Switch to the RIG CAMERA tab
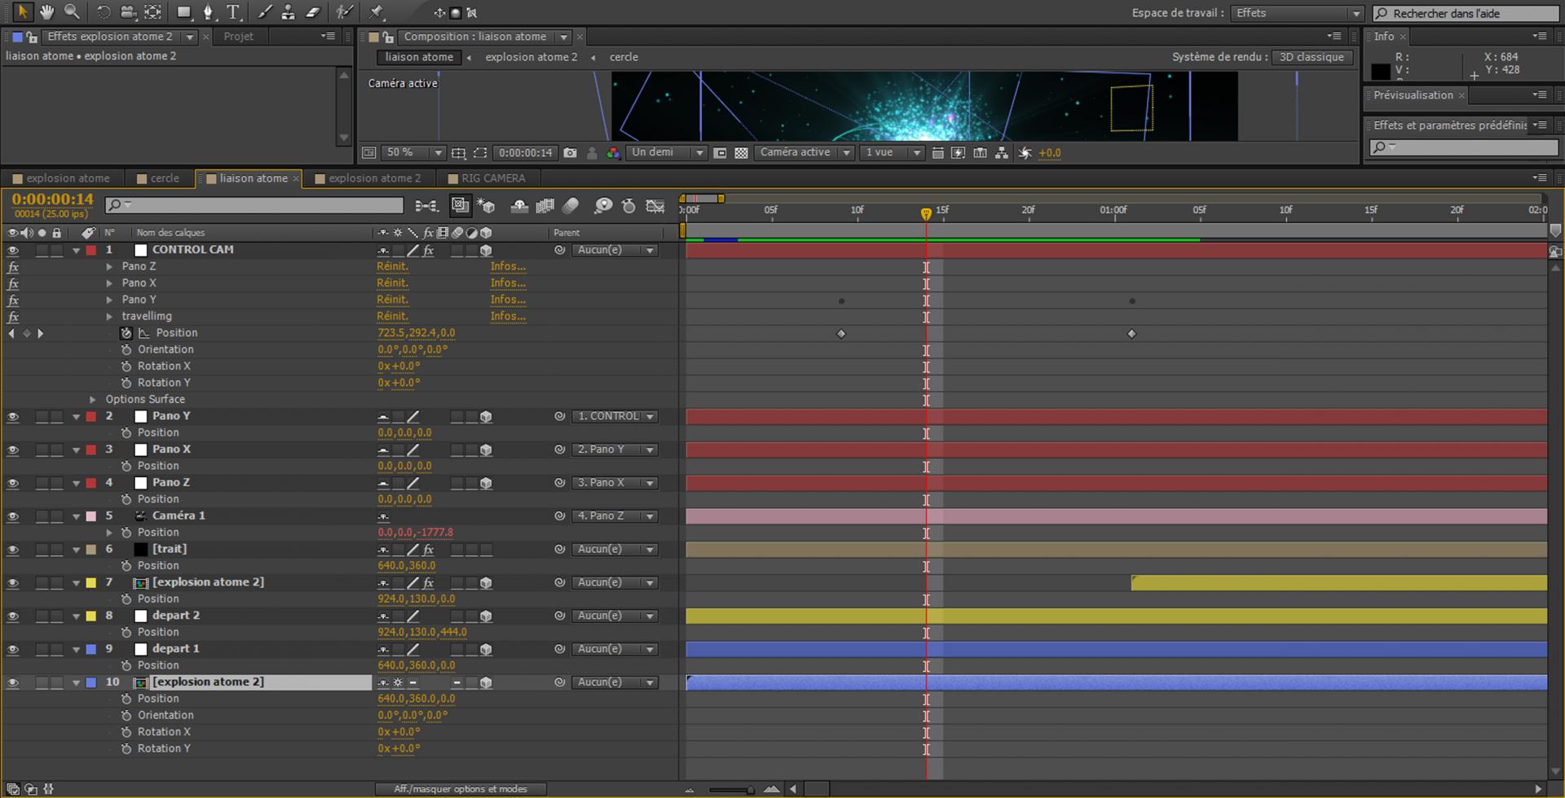 coord(492,178)
